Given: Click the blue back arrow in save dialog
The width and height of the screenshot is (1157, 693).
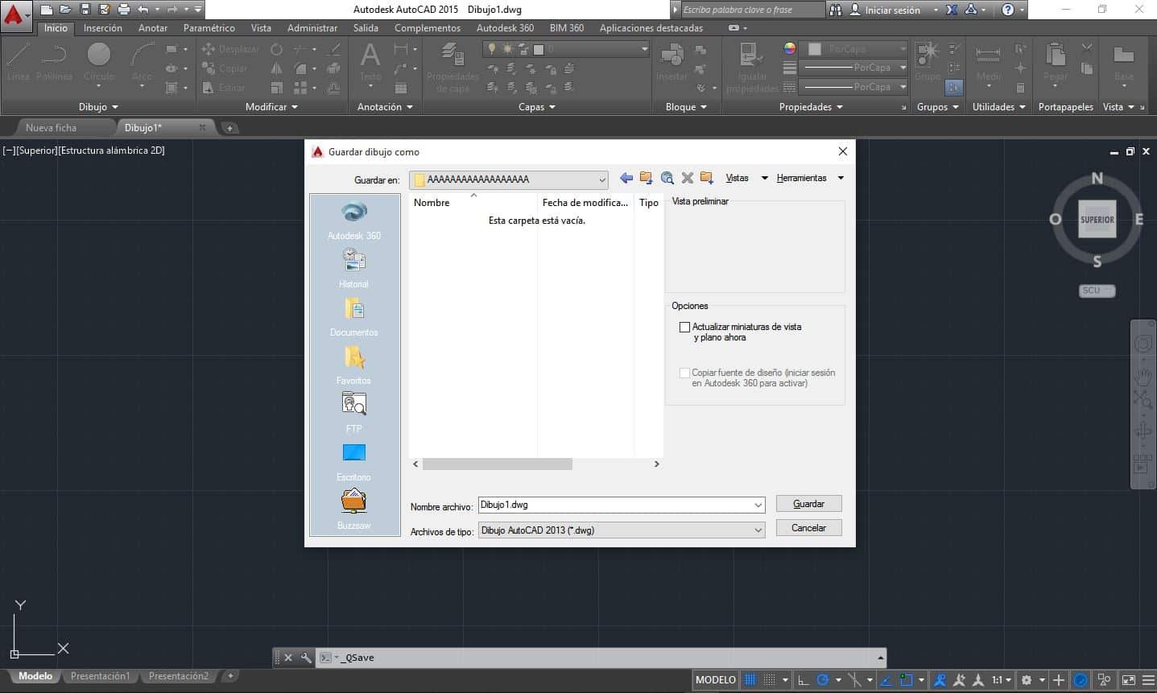Looking at the screenshot, I should point(626,178).
